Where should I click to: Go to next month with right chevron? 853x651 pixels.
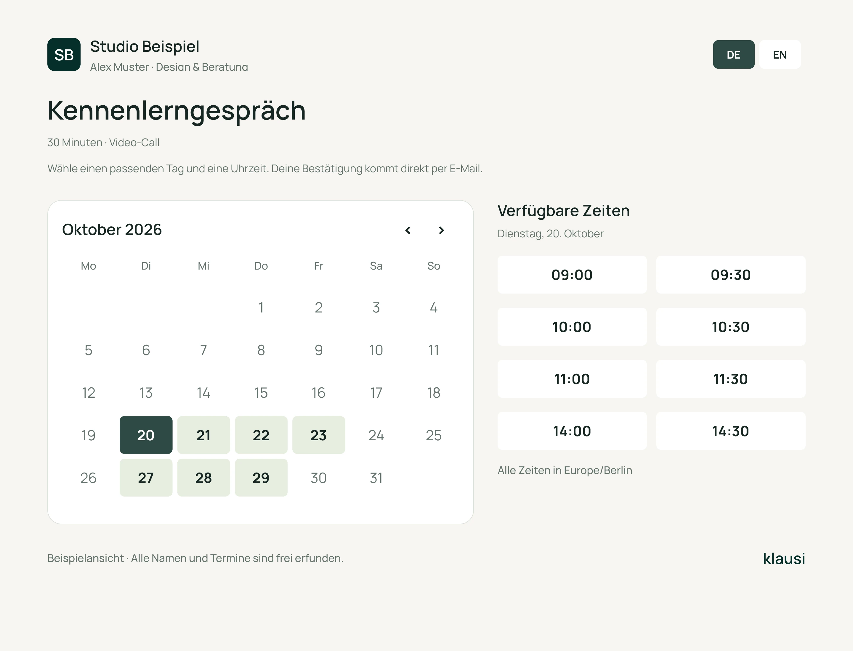tap(441, 231)
